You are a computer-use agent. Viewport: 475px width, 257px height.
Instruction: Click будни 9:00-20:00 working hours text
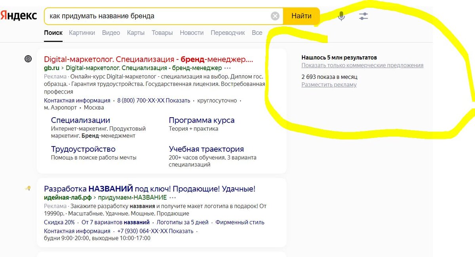97,238
